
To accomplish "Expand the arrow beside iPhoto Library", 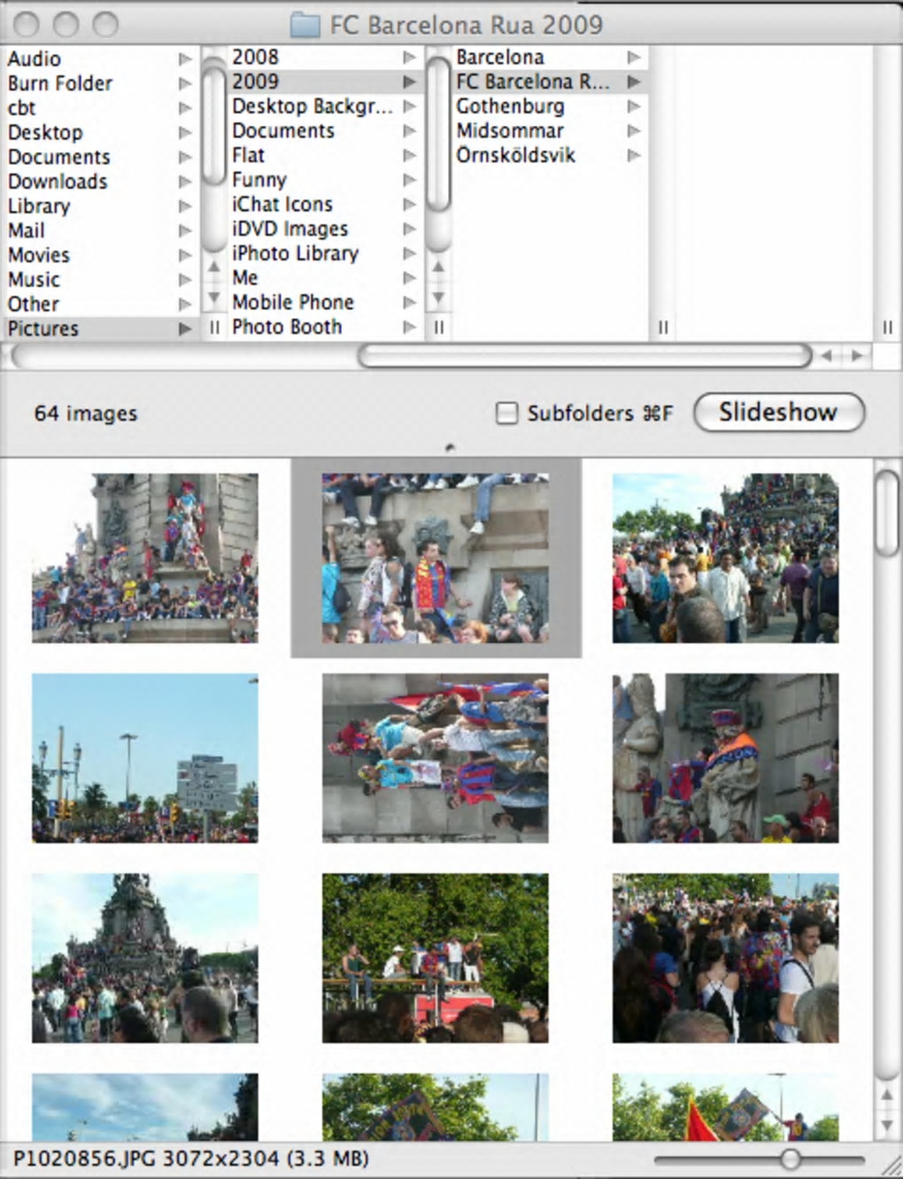I will [x=409, y=253].
